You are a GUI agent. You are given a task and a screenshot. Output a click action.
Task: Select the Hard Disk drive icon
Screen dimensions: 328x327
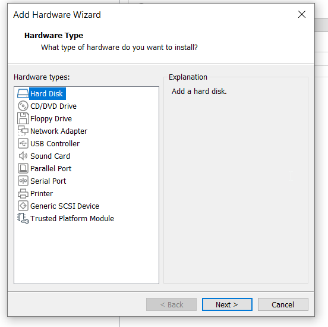(x=23, y=93)
